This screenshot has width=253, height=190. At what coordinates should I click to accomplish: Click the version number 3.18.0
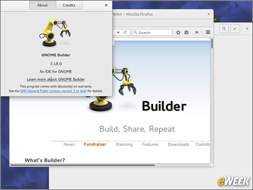click(x=56, y=64)
